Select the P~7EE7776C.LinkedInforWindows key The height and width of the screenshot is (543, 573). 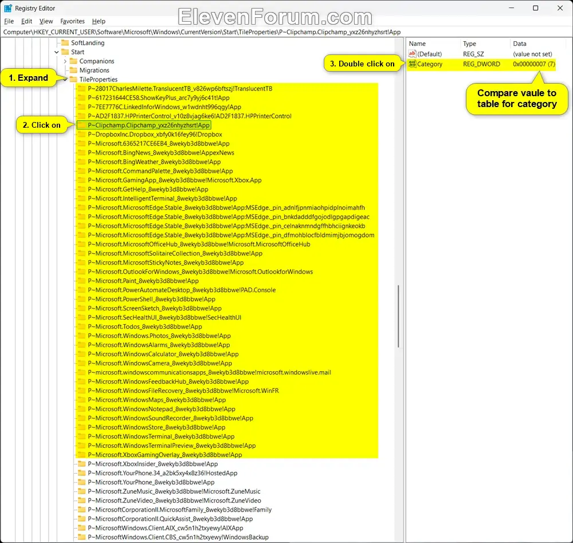[164, 107]
